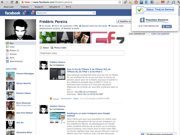Open Romain Libeau's profile
The width and height of the screenshot is (180, 135).
(x=23, y=93)
